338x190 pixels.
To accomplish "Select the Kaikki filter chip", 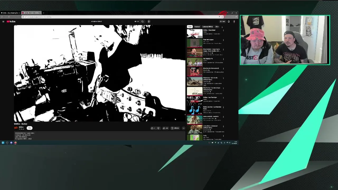I will tap(190, 27).
